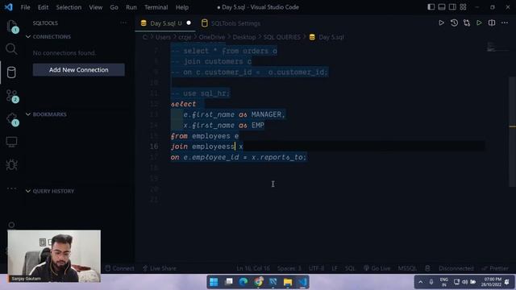Viewport: 516px width, 290px height.
Task: Open the Remote Explorer monitor icon
Action: 11,142
